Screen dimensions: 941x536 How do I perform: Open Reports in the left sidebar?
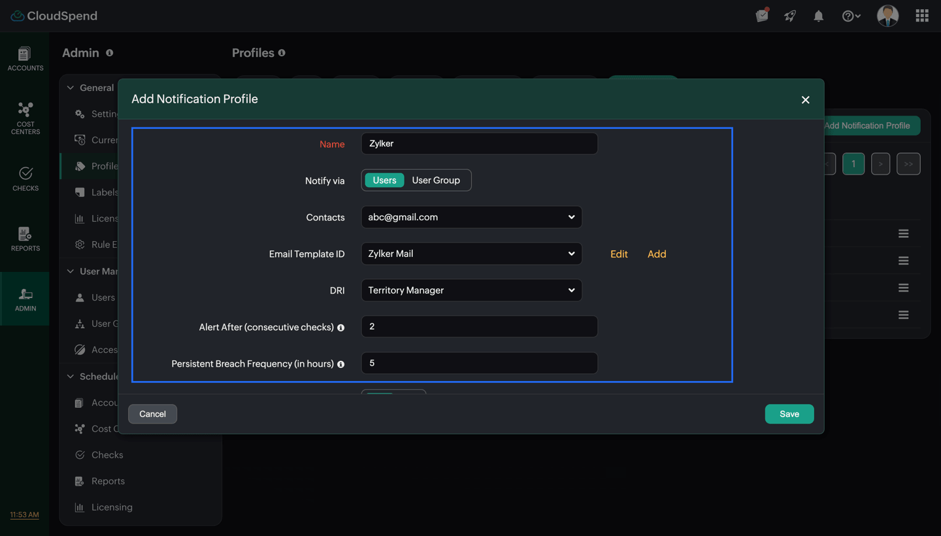[x=25, y=239]
